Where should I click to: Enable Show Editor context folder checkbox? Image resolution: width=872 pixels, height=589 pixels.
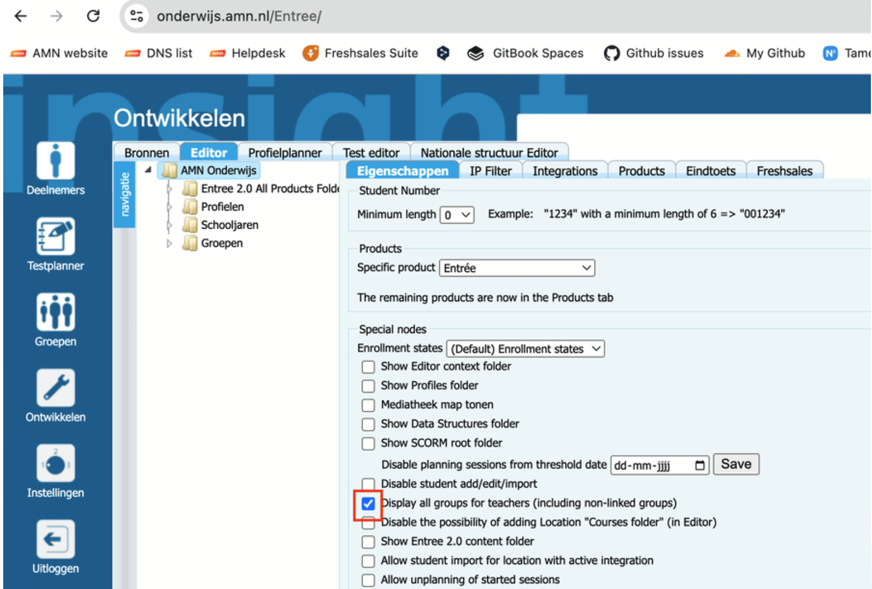(368, 367)
